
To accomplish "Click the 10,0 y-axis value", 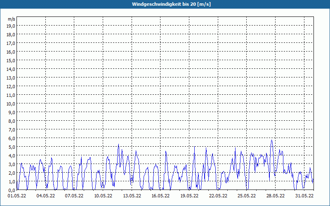I will pos(12,104).
